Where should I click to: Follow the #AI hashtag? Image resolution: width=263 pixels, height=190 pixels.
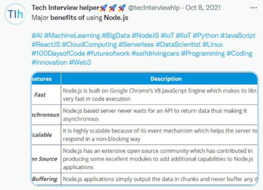point(37,36)
